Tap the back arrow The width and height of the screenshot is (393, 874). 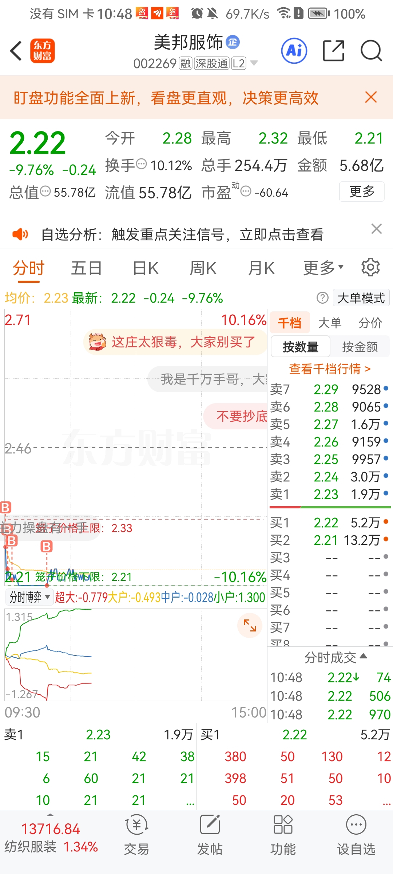click(16, 51)
